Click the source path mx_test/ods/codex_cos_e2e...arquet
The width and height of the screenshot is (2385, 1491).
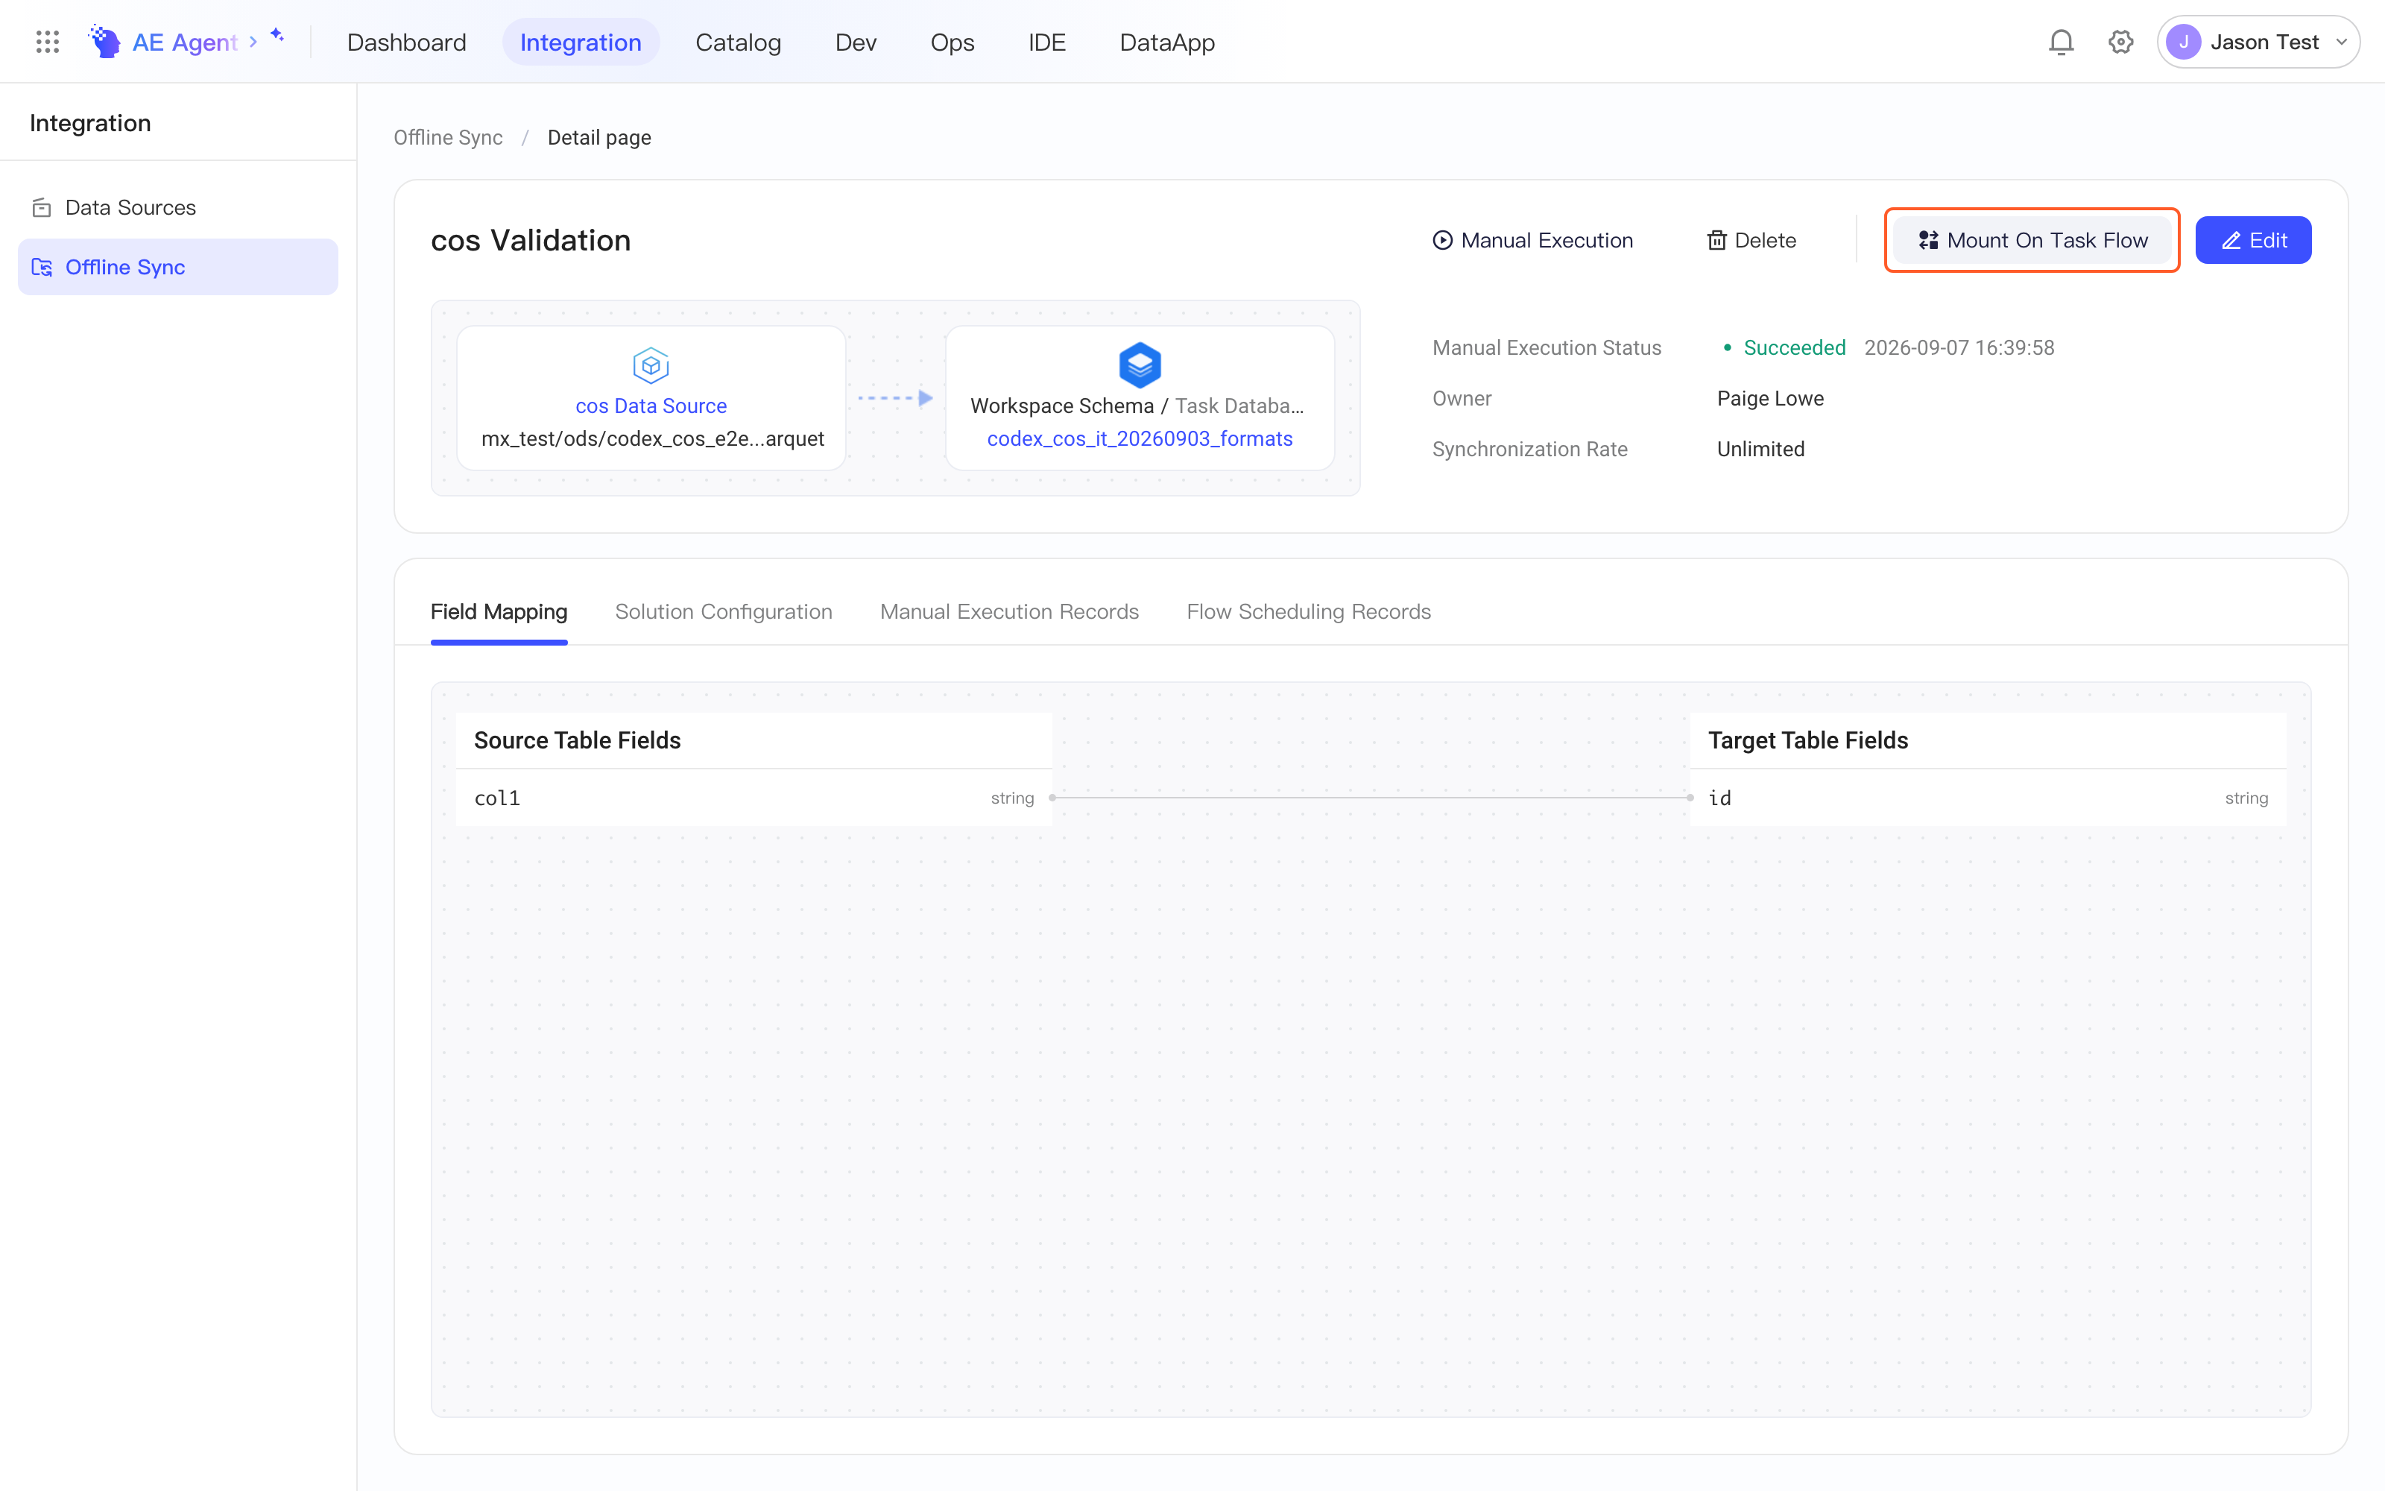point(652,439)
